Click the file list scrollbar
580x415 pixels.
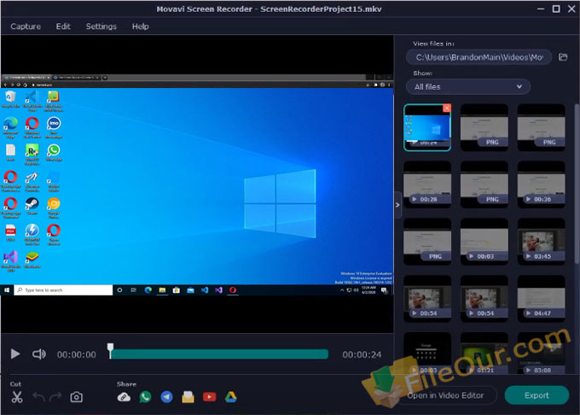577,184
